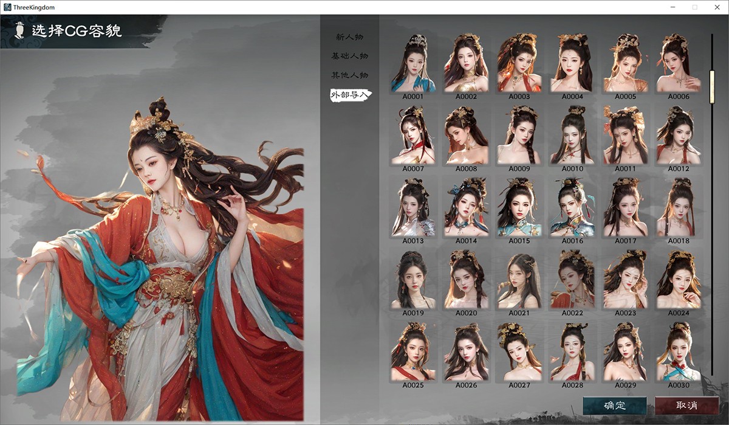Pick portrait A0006 in top row
729x425 pixels.
click(x=678, y=63)
